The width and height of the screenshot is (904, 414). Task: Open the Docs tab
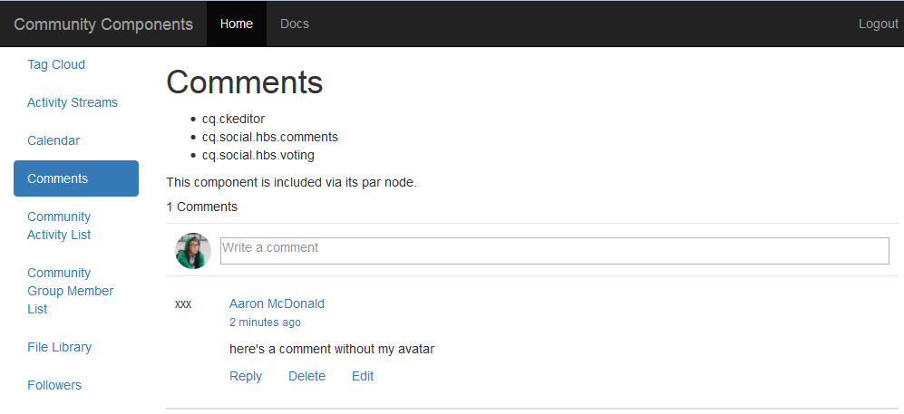coord(295,24)
